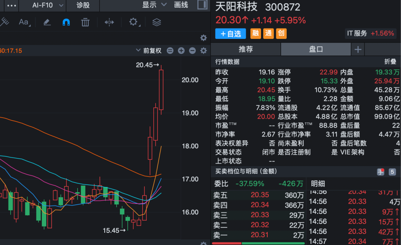
Task: Click the 买卖档位与明细 section header
Action: point(246,171)
